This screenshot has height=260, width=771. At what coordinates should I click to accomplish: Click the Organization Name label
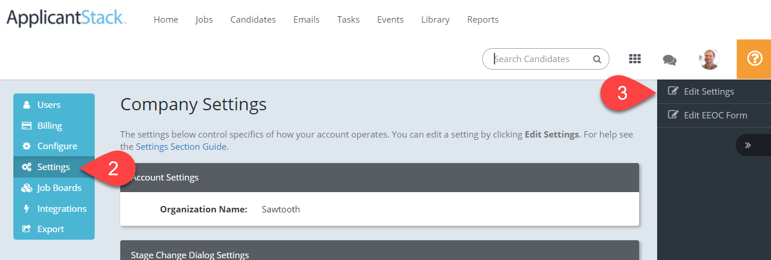[x=204, y=209]
